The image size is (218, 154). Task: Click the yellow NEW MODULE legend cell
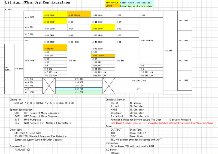pos(112,2)
